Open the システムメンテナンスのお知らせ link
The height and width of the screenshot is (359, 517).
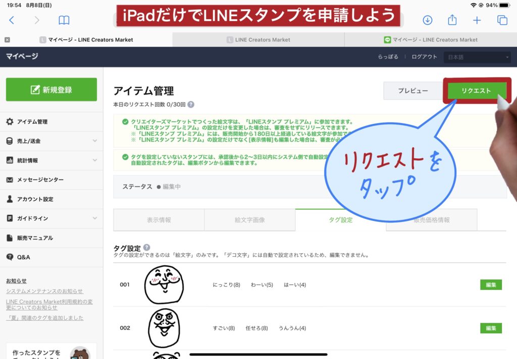[44, 291]
